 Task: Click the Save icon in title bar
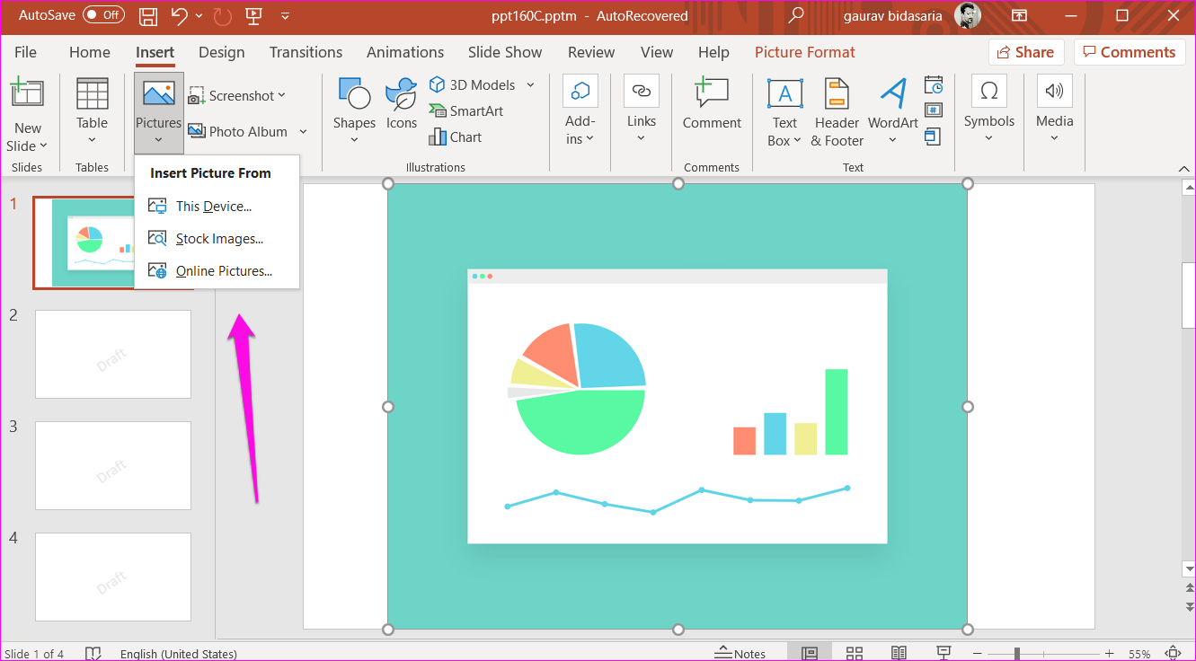(x=148, y=15)
